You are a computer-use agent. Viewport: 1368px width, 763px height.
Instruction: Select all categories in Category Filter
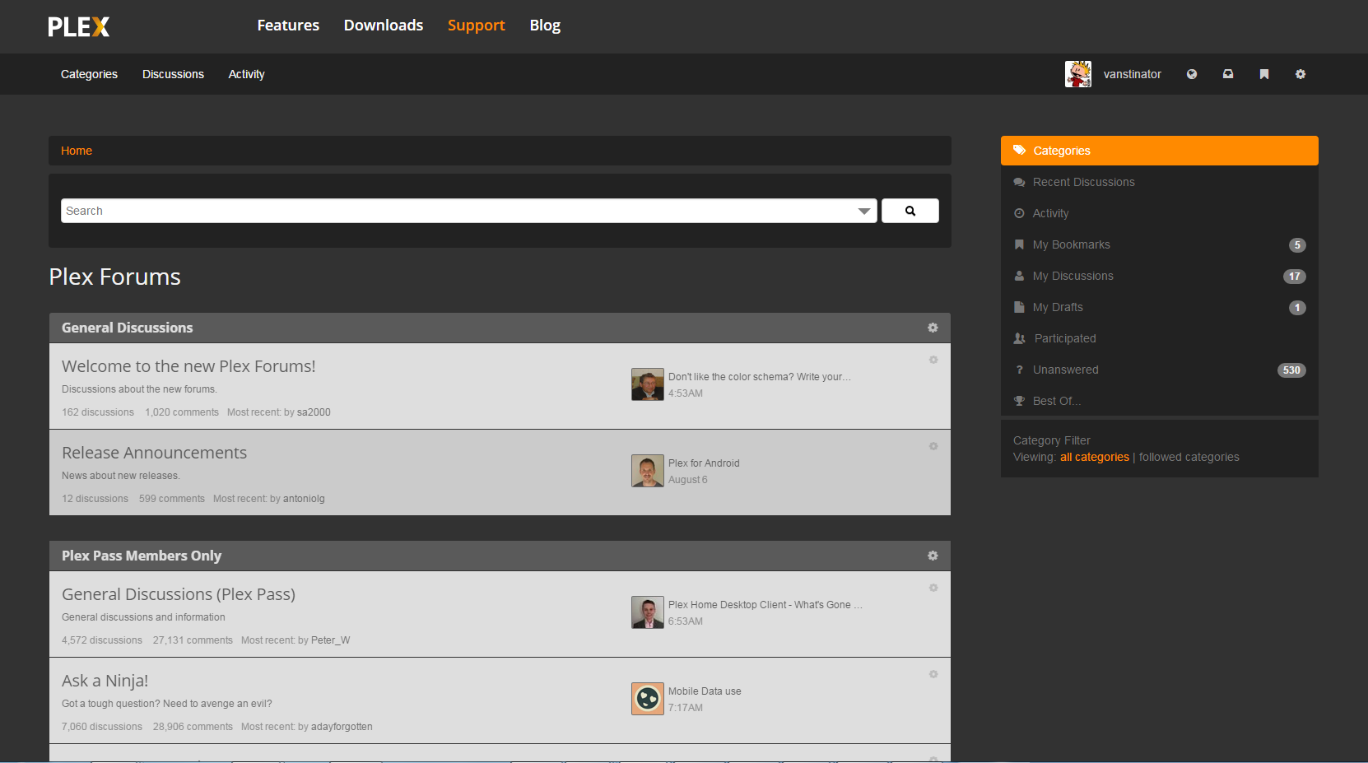click(1094, 457)
